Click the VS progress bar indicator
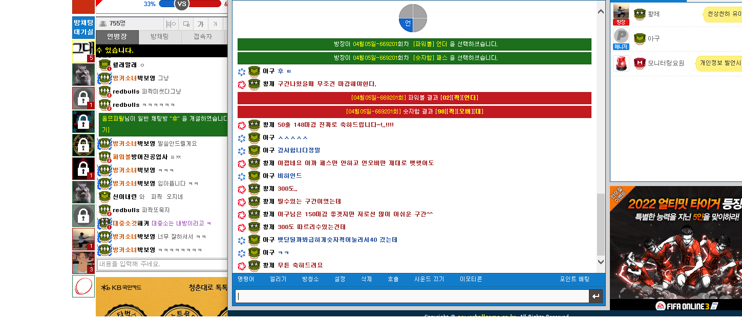Viewport: 742px width, 322px height. coord(181,4)
